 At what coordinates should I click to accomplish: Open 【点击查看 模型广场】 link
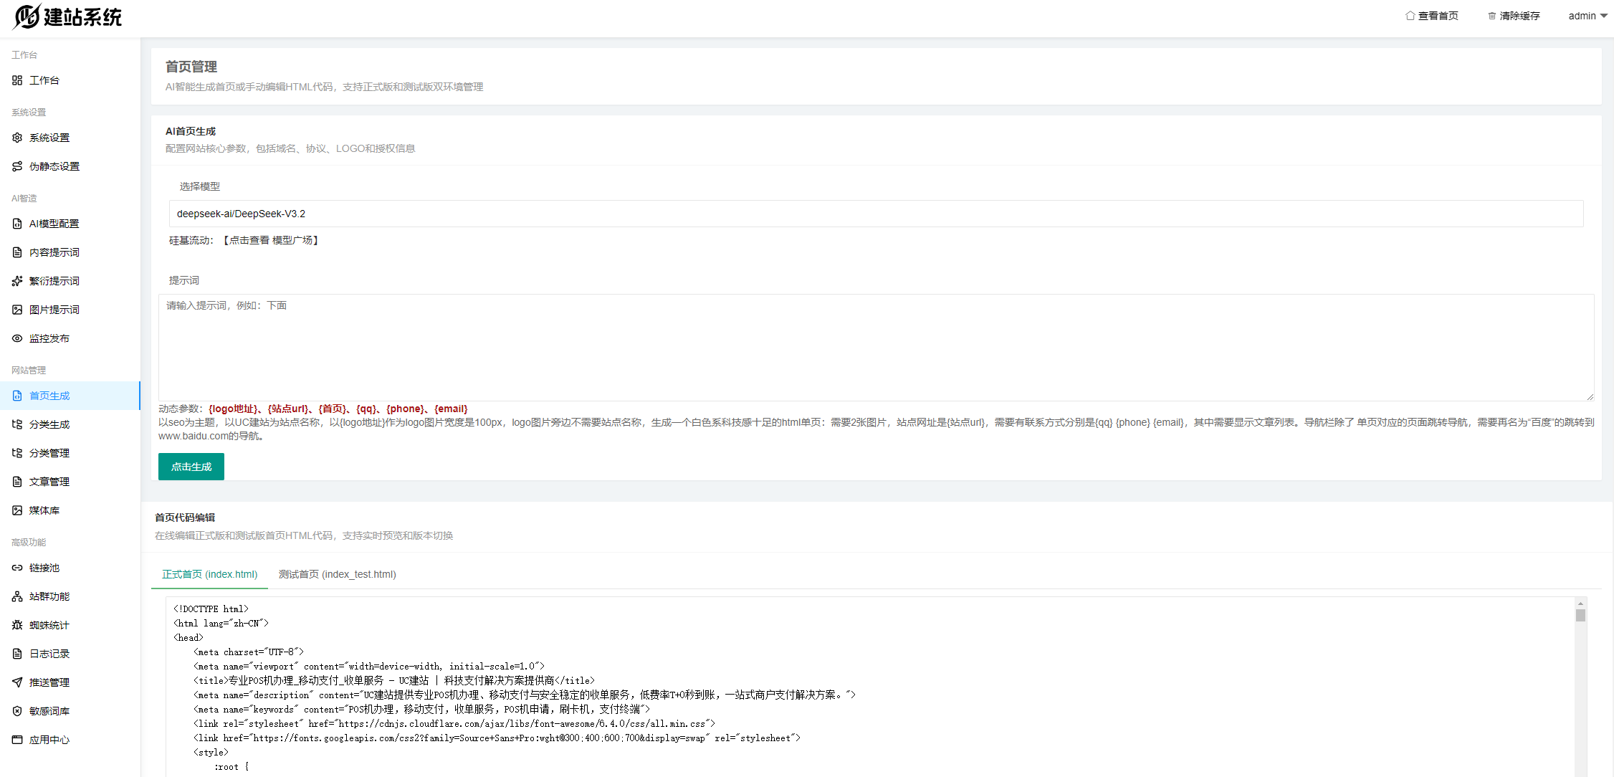pos(271,240)
